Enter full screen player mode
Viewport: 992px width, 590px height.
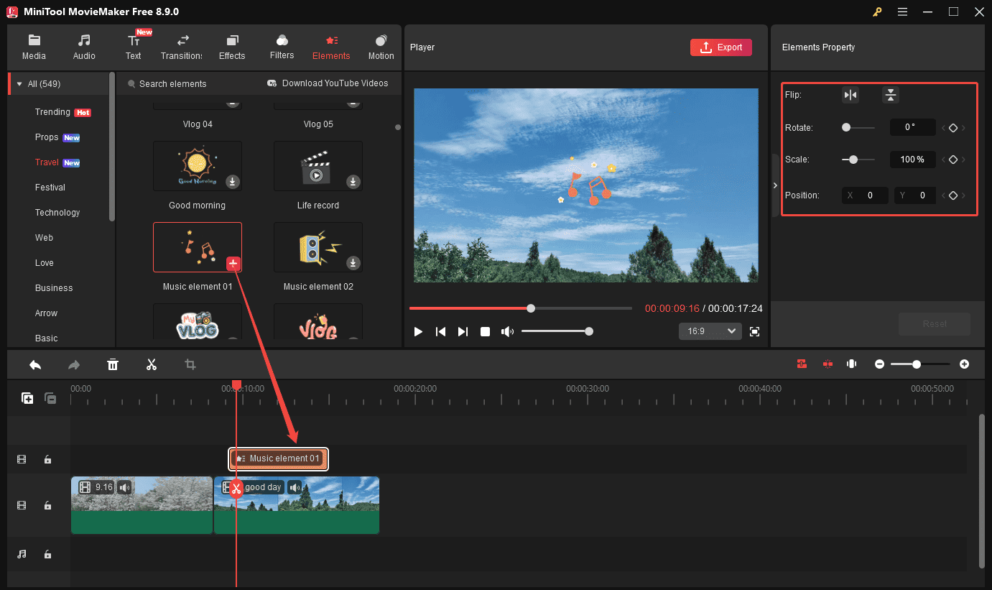[x=754, y=331]
